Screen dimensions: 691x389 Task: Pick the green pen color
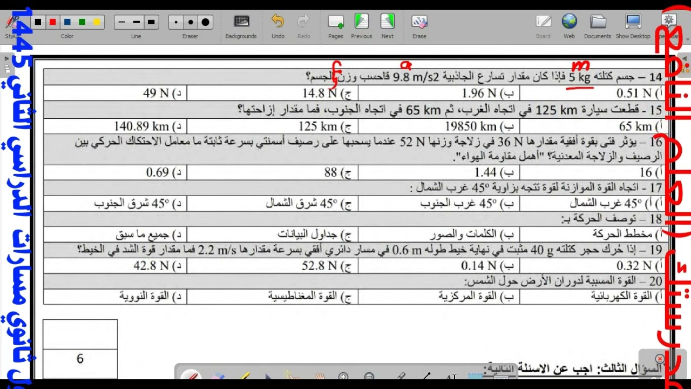point(82,22)
